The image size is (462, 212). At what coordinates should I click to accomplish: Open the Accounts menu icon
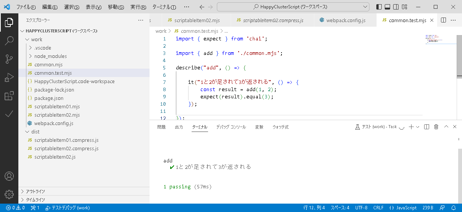point(9,176)
